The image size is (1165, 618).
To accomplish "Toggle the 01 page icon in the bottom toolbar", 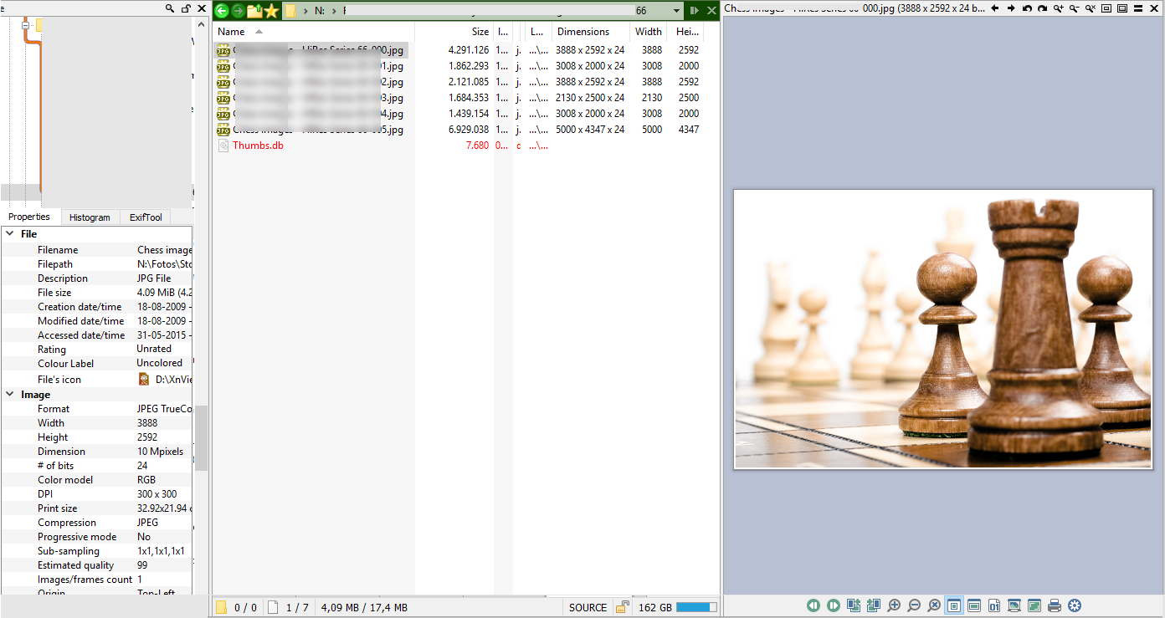I will 994,605.
